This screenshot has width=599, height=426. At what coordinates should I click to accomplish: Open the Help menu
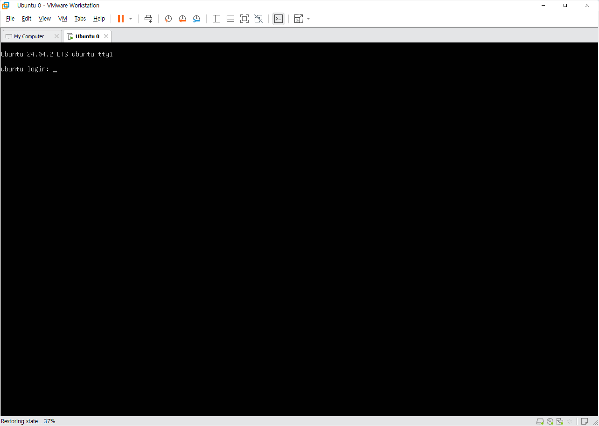pyautogui.click(x=99, y=19)
